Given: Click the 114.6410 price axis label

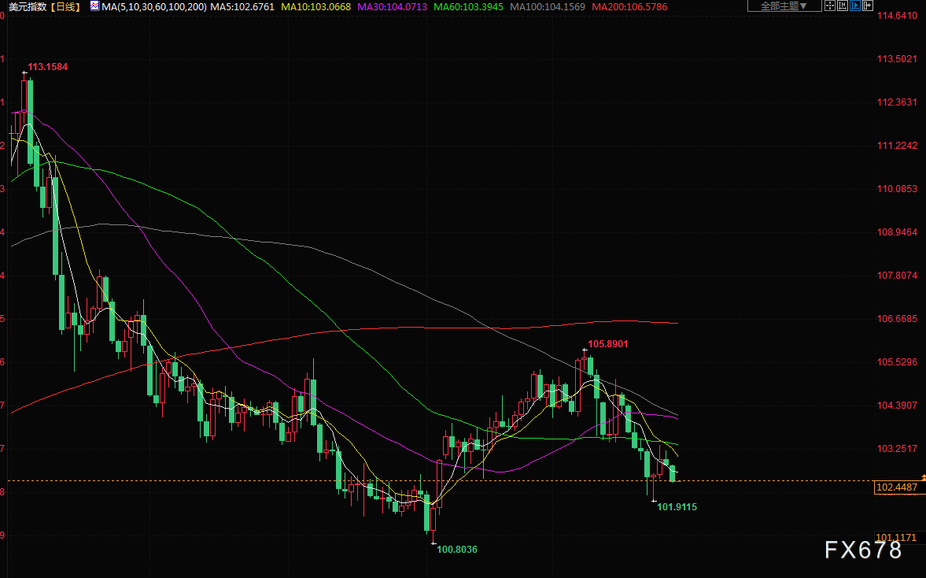Looking at the screenshot, I should point(897,16).
